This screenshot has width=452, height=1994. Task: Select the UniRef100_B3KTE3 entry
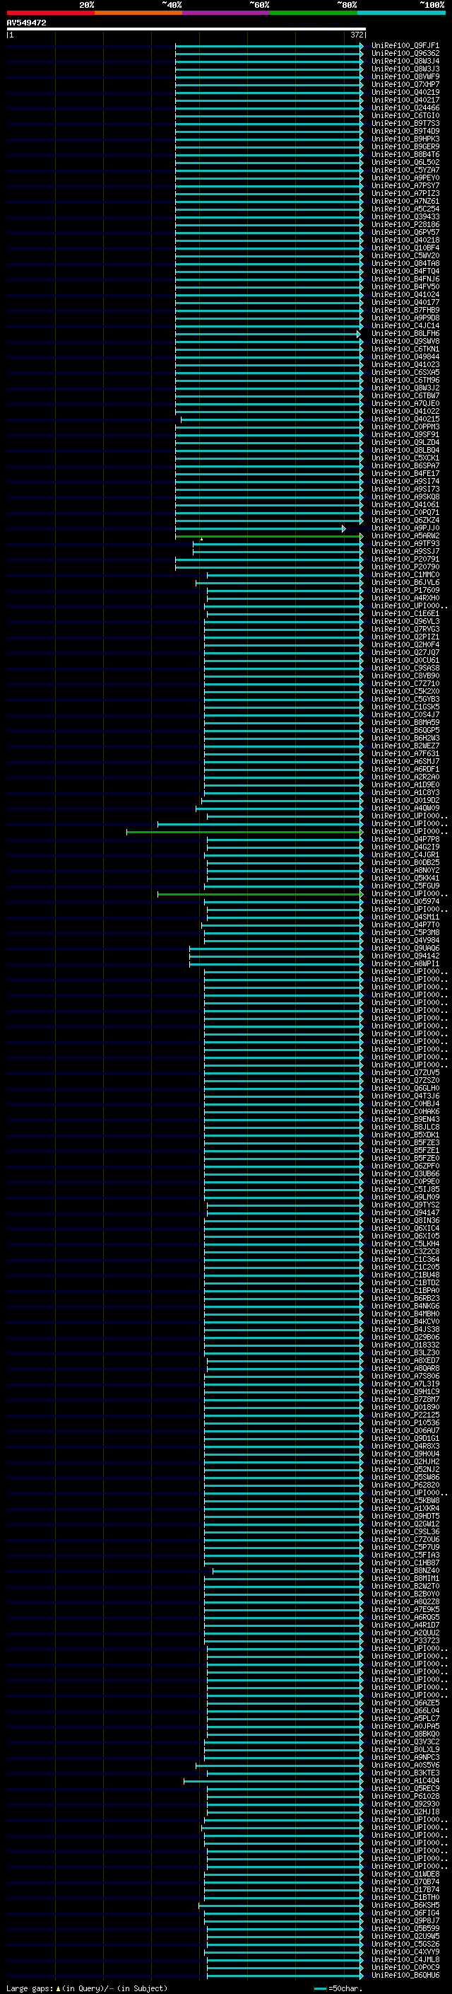405,1773
